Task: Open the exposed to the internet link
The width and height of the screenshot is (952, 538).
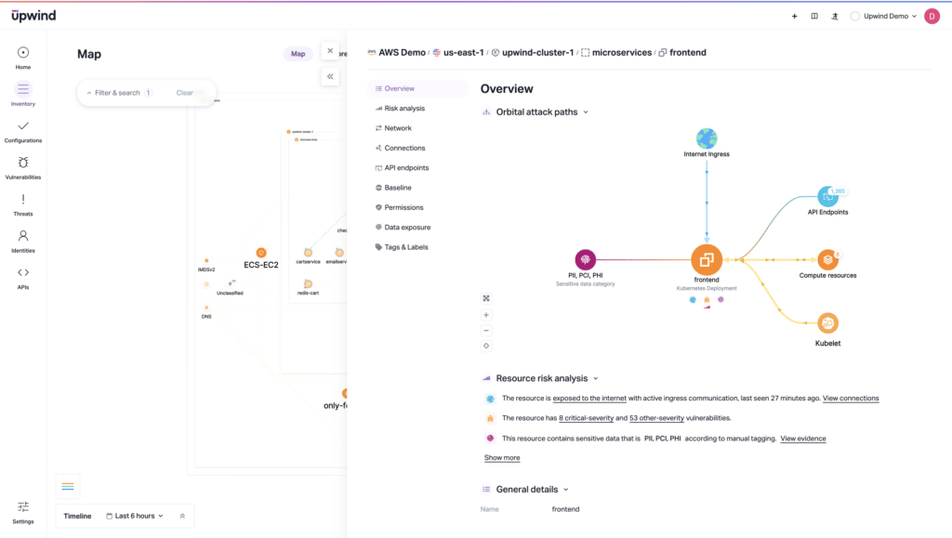Action: 589,399
